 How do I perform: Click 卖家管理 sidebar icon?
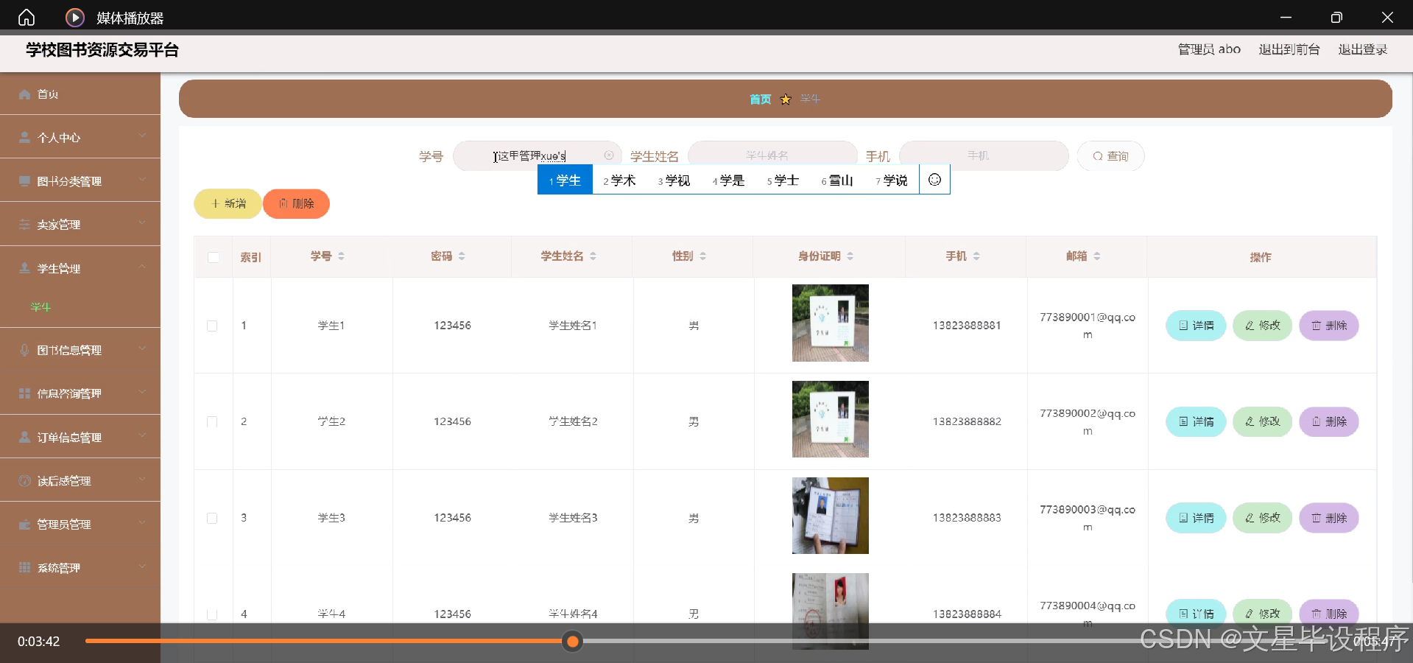coord(24,225)
